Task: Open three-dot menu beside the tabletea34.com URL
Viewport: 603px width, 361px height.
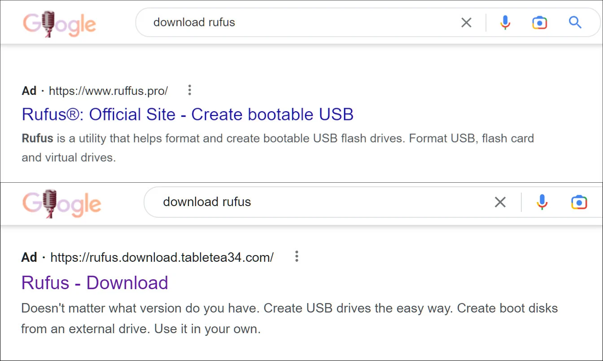Action: [296, 256]
